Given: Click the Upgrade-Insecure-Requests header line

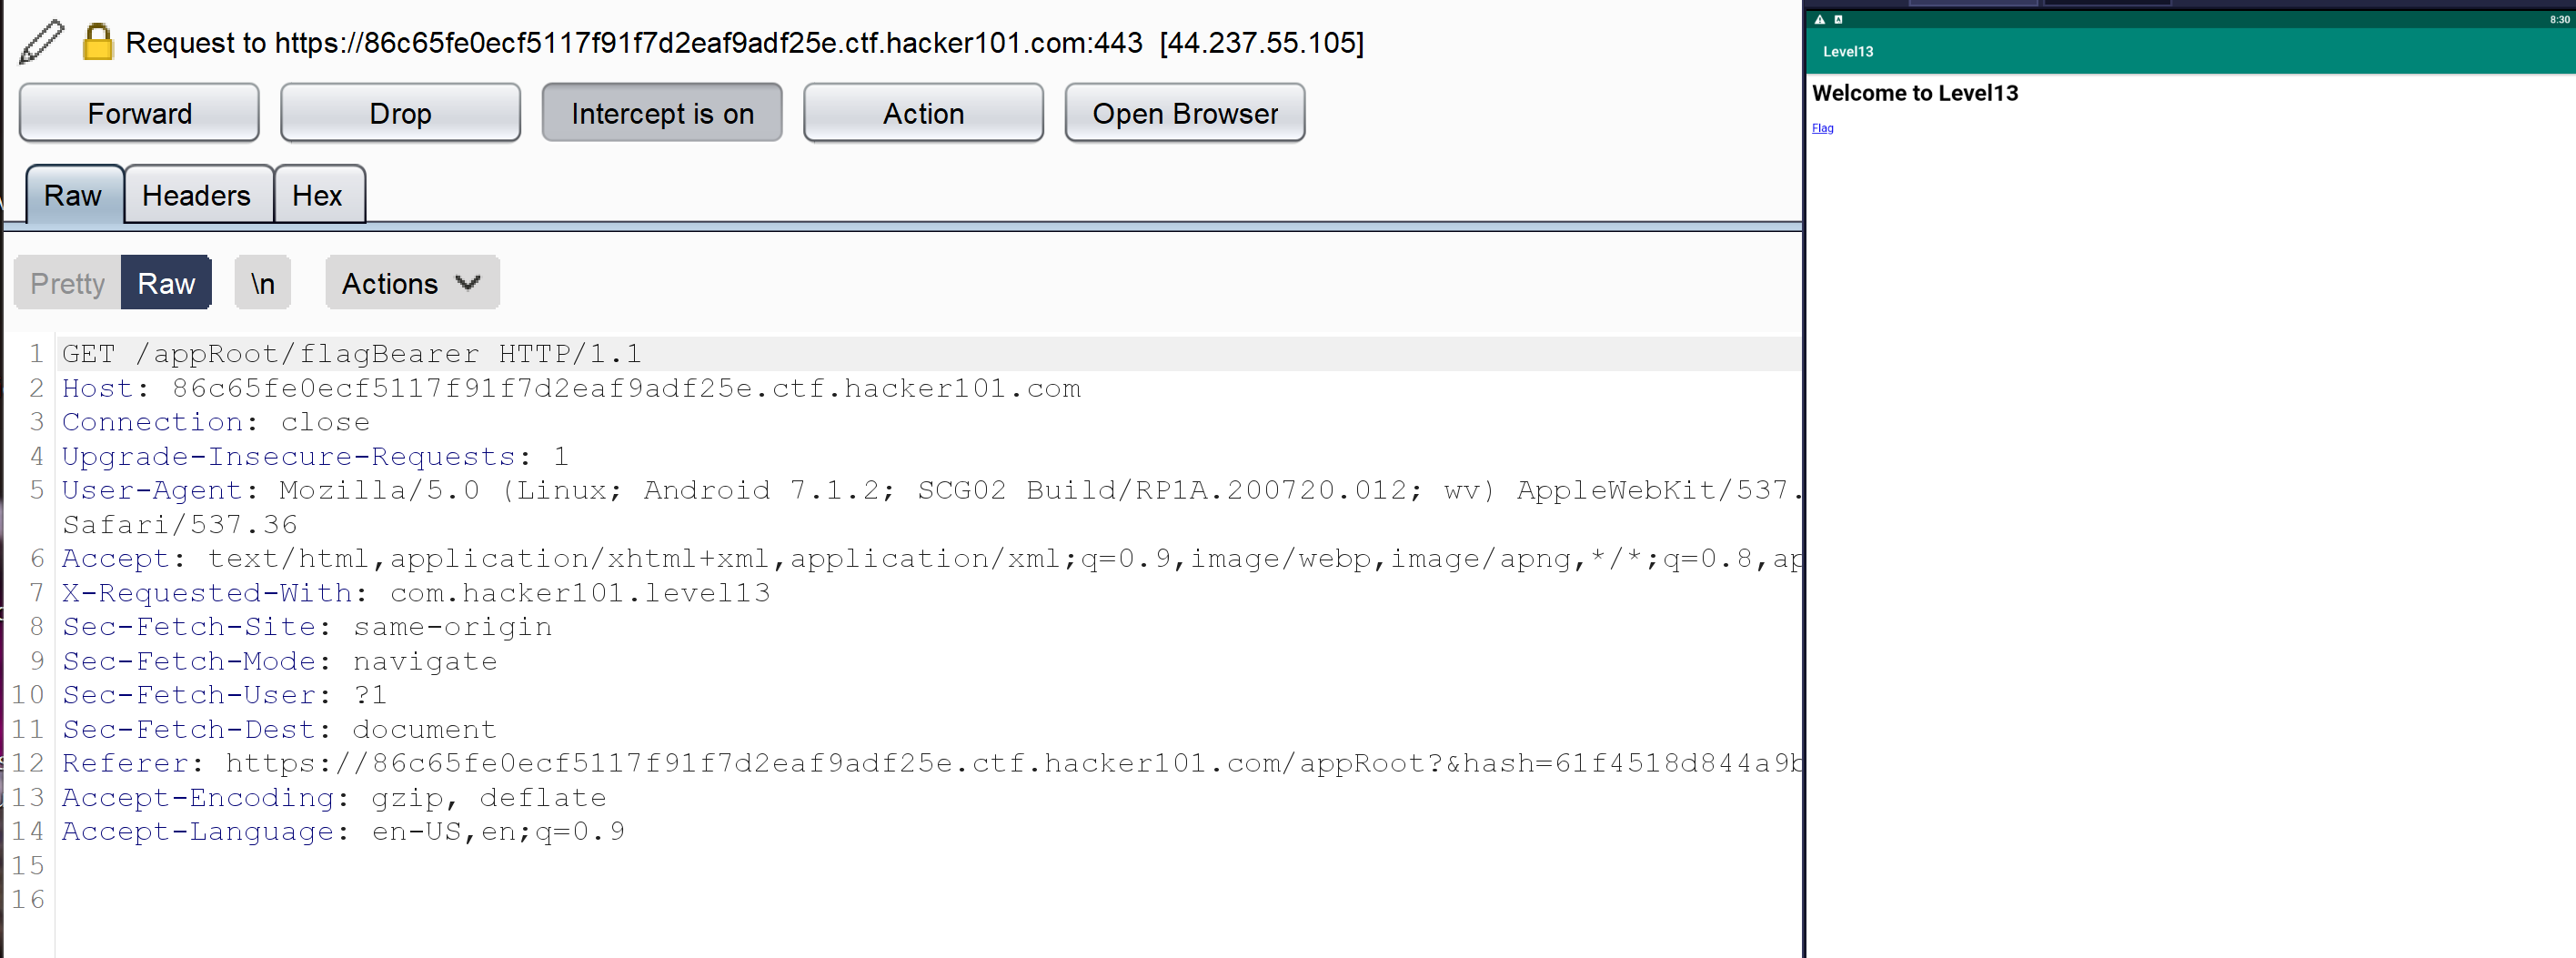Looking at the screenshot, I should coord(315,456).
